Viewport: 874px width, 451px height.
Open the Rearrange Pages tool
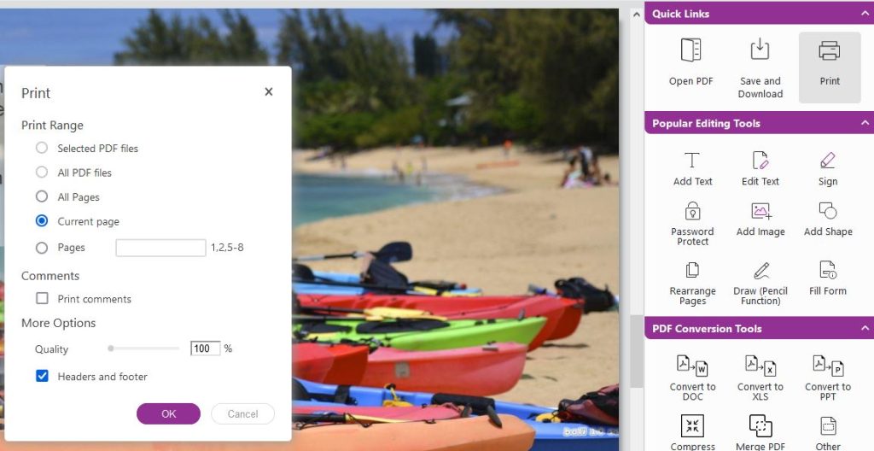tap(692, 270)
